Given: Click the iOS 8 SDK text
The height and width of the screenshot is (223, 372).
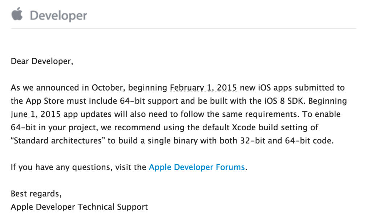Looking at the screenshot, I should tap(284, 101).
